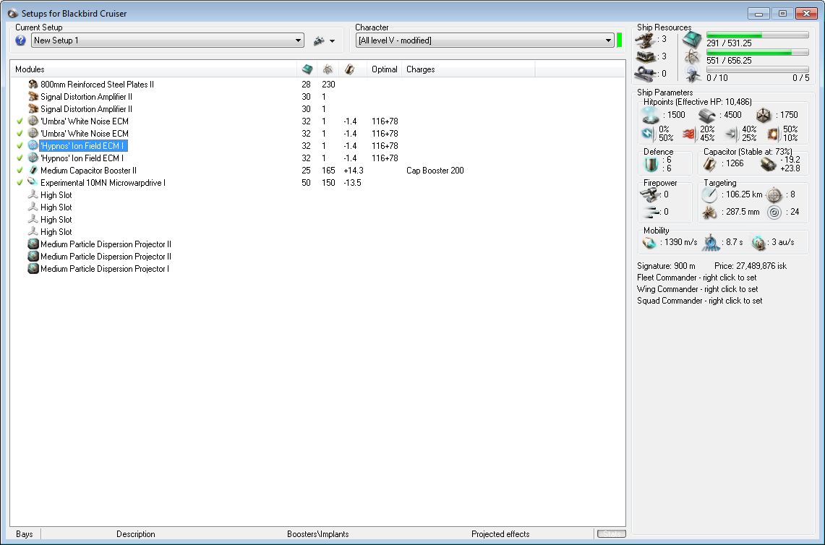
Task: Click the blue help question mark icon
Action: [20, 40]
